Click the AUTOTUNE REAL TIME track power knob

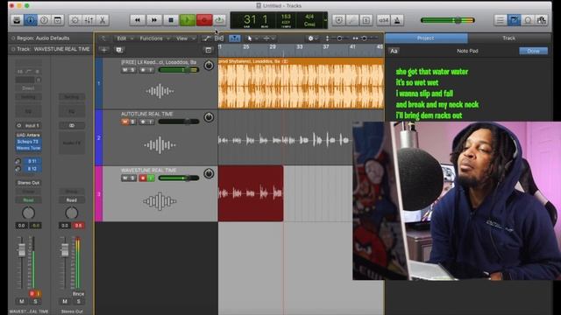click(209, 117)
